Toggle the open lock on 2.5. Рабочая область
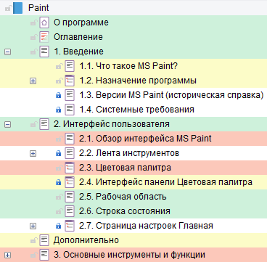The width and height of the screenshot is (267, 262). [x=59, y=197]
